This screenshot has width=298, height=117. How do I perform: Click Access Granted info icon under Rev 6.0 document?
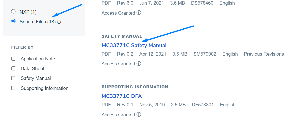click(x=139, y=13)
